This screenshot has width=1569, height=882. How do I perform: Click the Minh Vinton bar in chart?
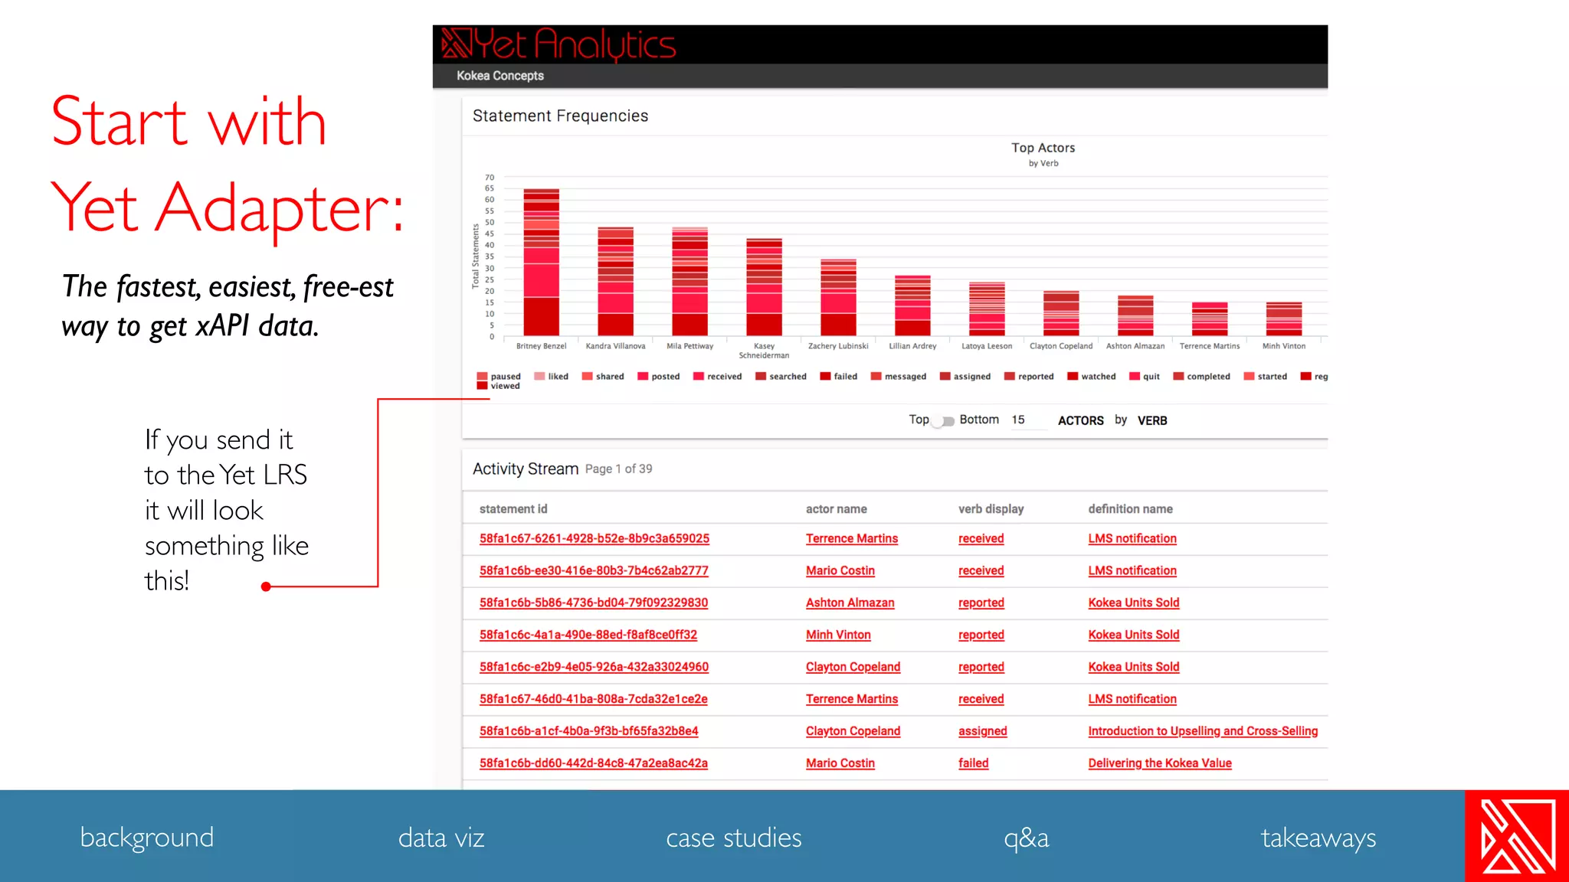(1284, 318)
